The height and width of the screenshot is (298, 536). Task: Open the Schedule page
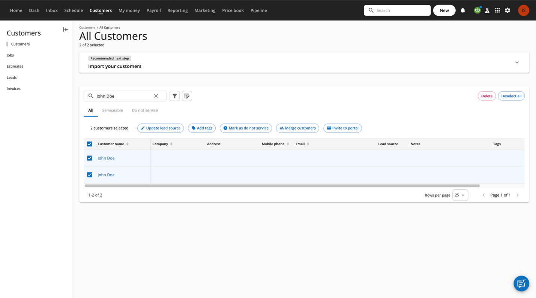pyautogui.click(x=74, y=10)
